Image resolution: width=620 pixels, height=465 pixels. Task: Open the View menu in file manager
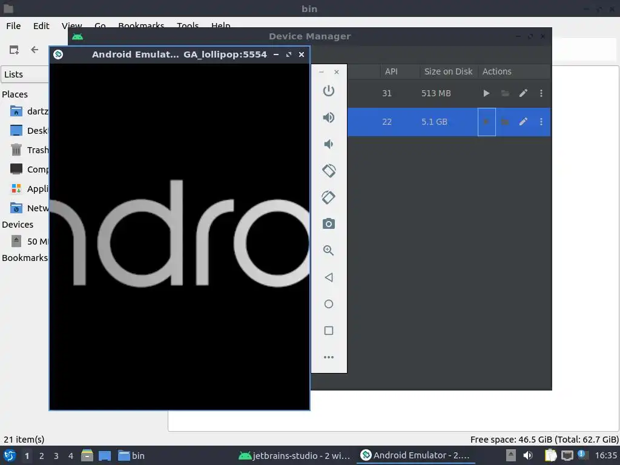click(x=71, y=25)
